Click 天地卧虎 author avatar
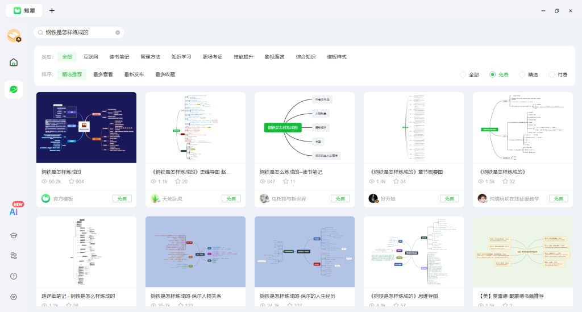Image resolution: width=582 pixels, height=312 pixels. coord(155,198)
